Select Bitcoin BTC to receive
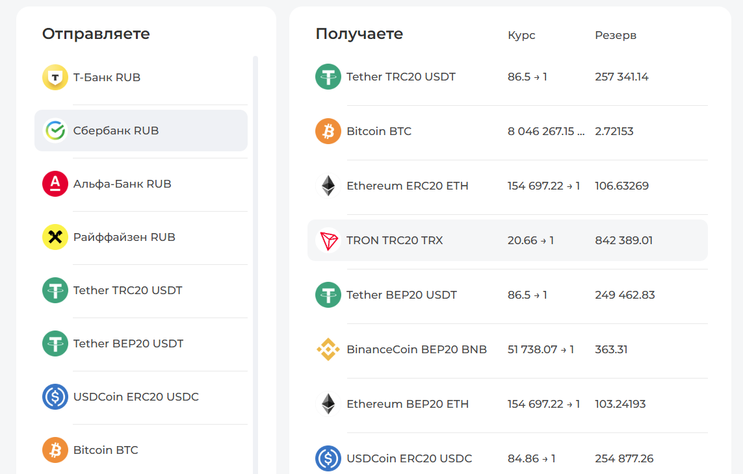This screenshot has height=474, width=743. (x=508, y=131)
